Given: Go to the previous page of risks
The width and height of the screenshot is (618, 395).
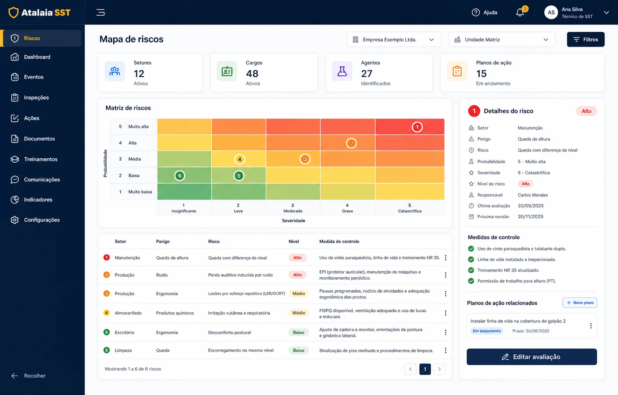Looking at the screenshot, I should [410, 369].
